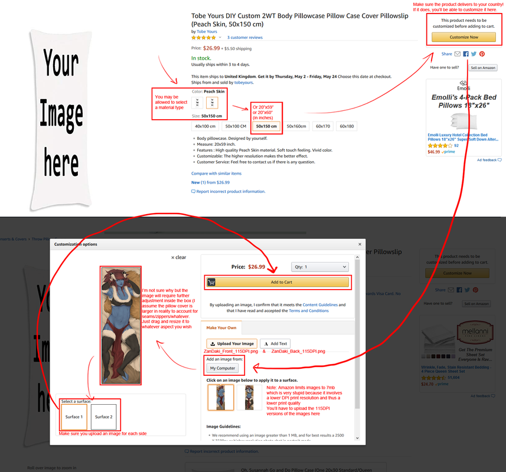506x472 pixels.
Task: Click the Inserts & Covers breadcrumb behind the dialog
Action: (x=13, y=239)
